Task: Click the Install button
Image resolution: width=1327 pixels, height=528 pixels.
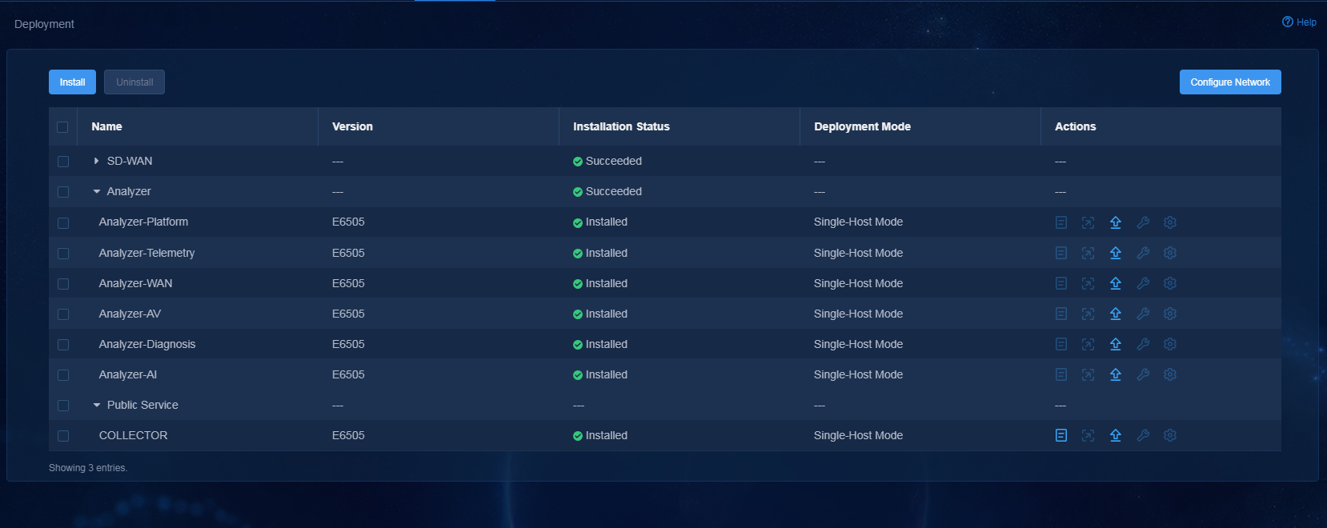Action: tap(72, 82)
